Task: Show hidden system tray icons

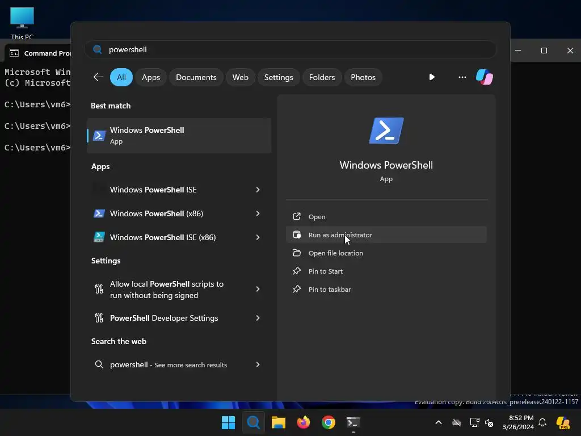Action: [439, 422]
